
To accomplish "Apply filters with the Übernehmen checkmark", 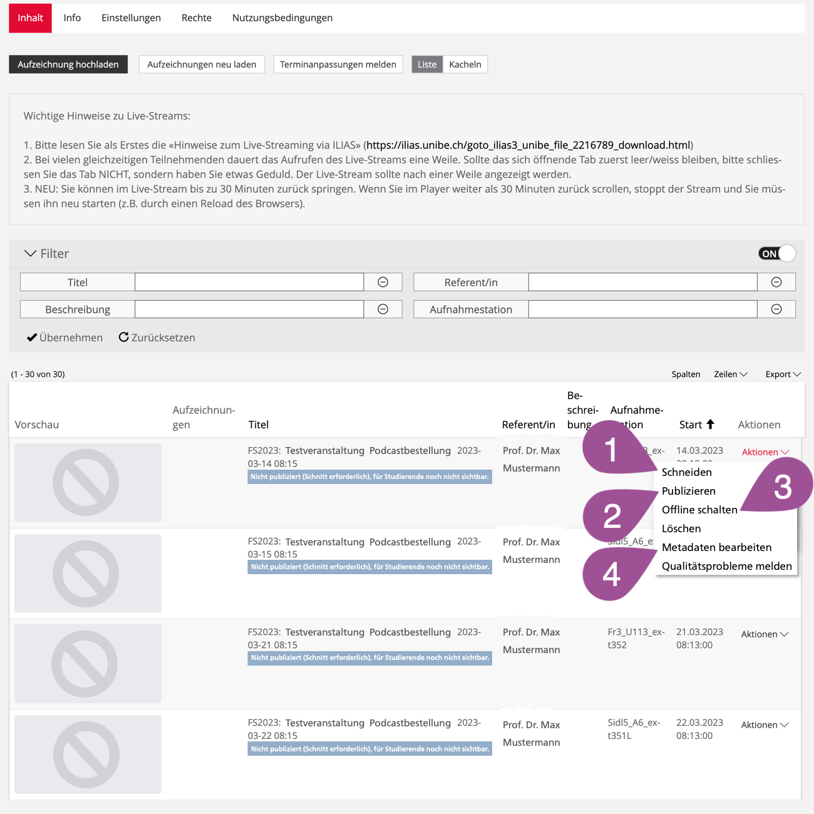I will (32, 337).
